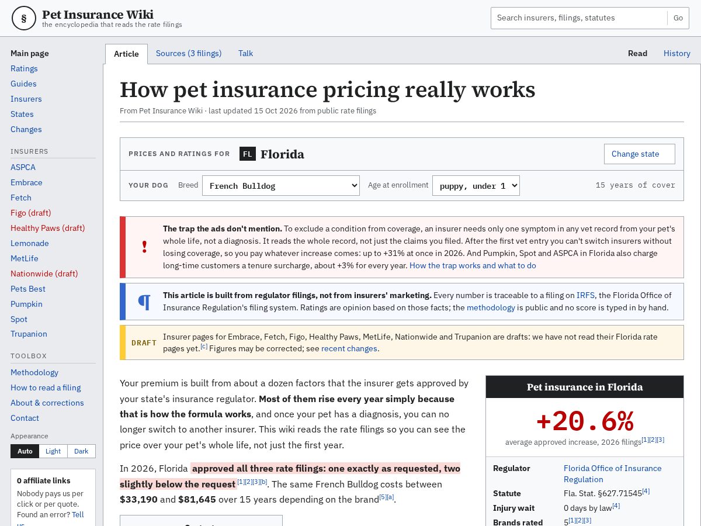Open the Pumpkin insurer page

(x=26, y=304)
